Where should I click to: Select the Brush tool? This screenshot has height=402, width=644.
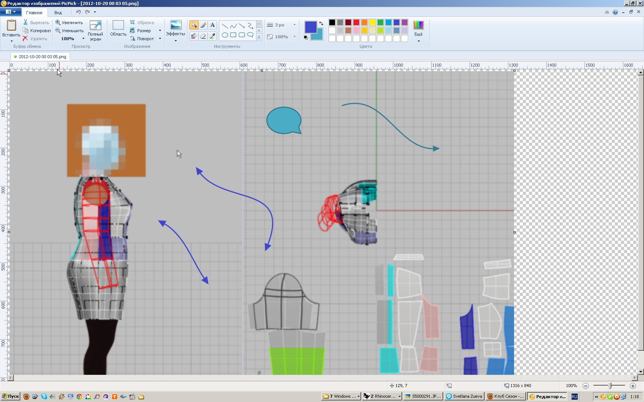pos(203,25)
